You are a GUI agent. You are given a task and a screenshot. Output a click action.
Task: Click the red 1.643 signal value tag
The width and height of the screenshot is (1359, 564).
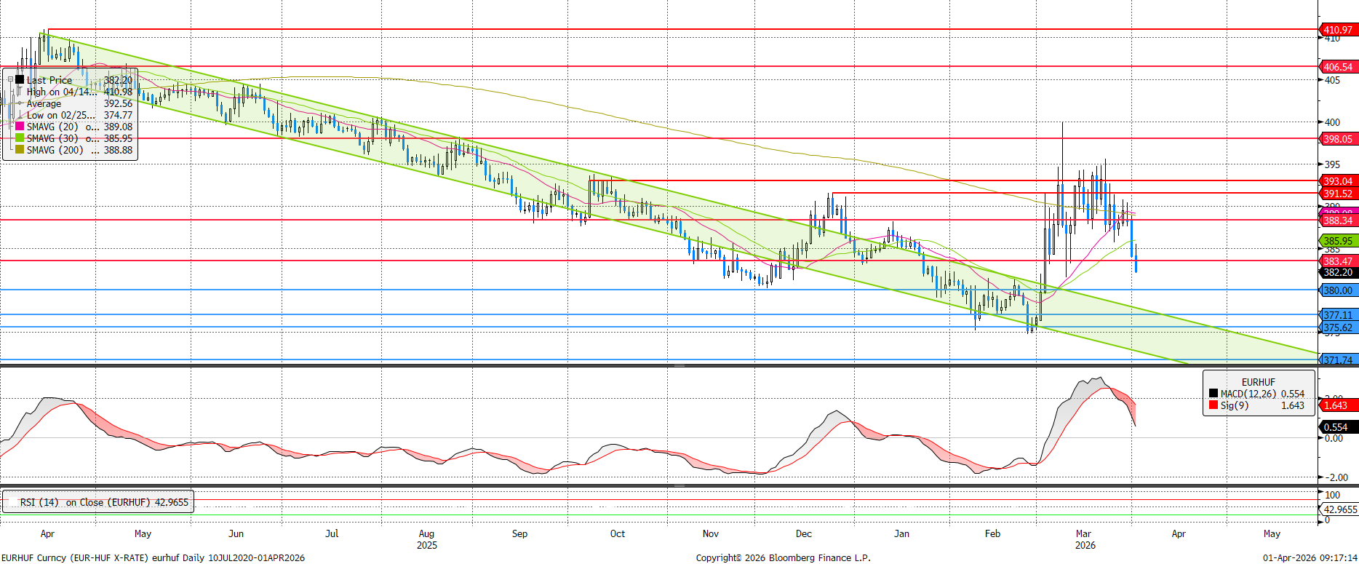click(1335, 405)
